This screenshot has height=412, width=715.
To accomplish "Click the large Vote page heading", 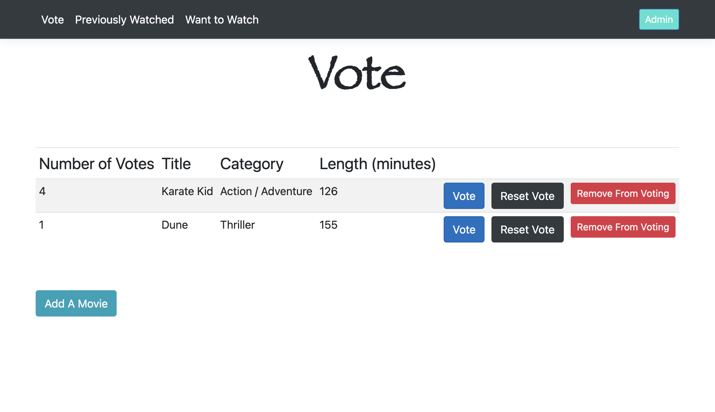I will pyautogui.click(x=357, y=73).
